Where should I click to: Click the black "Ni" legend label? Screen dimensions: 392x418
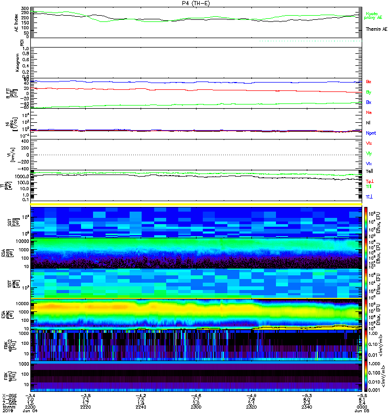[368, 123]
